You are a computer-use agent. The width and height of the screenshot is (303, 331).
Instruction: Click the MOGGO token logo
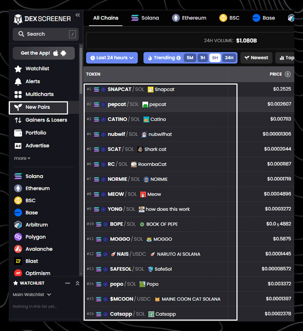(x=149, y=239)
